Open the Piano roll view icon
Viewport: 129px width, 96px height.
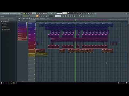pyautogui.click(x=66, y=16)
